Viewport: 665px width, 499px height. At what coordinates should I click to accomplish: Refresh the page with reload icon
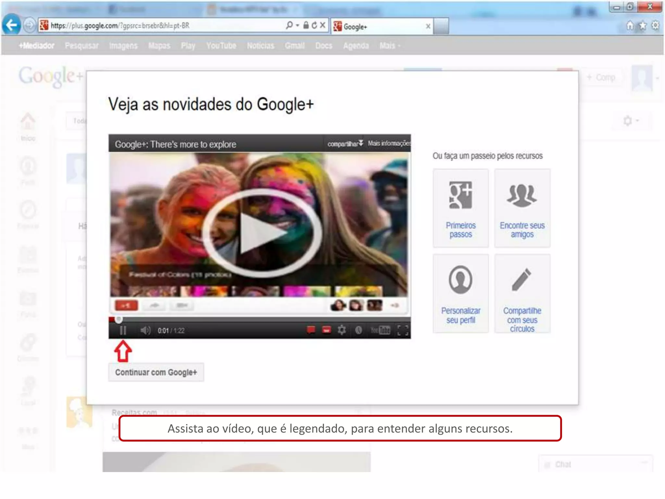click(x=314, y=25)
